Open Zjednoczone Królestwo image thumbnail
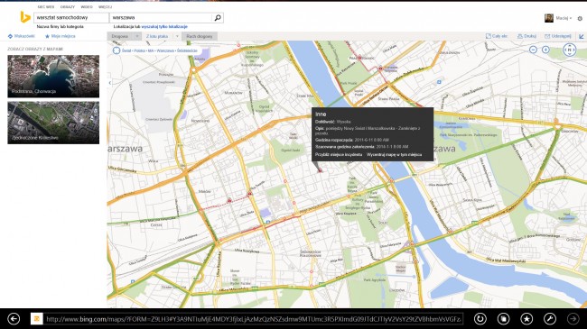This screenshot has width=587, height=329. [x=53, y=123]
